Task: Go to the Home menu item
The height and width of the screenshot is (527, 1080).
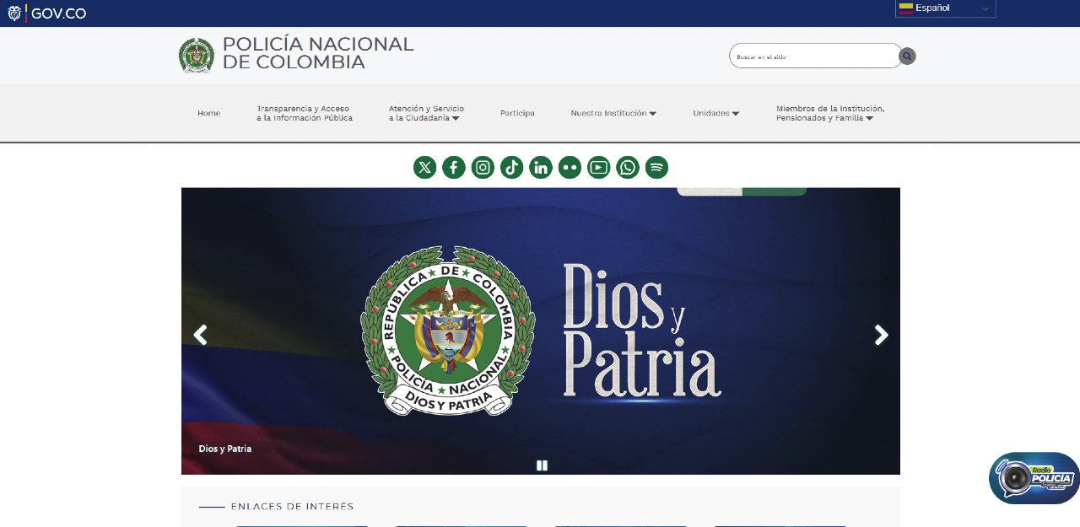Action: pyautogui.click(x=208, y=113)
